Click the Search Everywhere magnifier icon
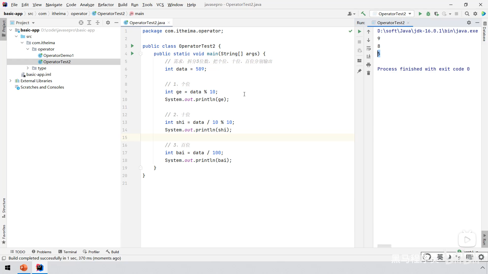 pyautogui.click(x=467, y=14)
